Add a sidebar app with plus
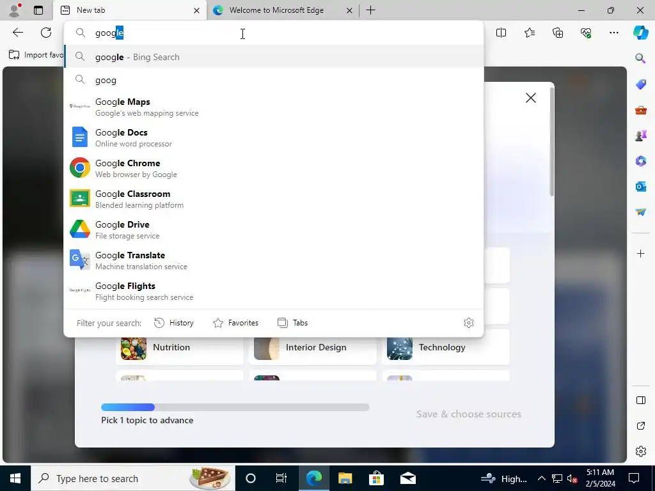Viewport: 655px width, 491px height. pyautogui.click(x=640, y=253)
